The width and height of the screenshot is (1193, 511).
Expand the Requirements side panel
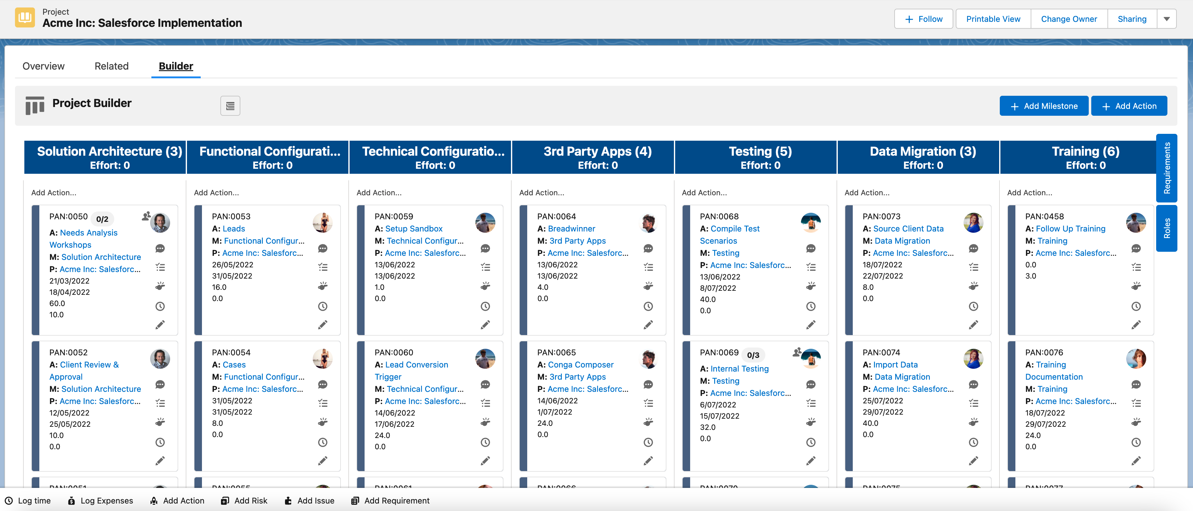click(1166, 168)
